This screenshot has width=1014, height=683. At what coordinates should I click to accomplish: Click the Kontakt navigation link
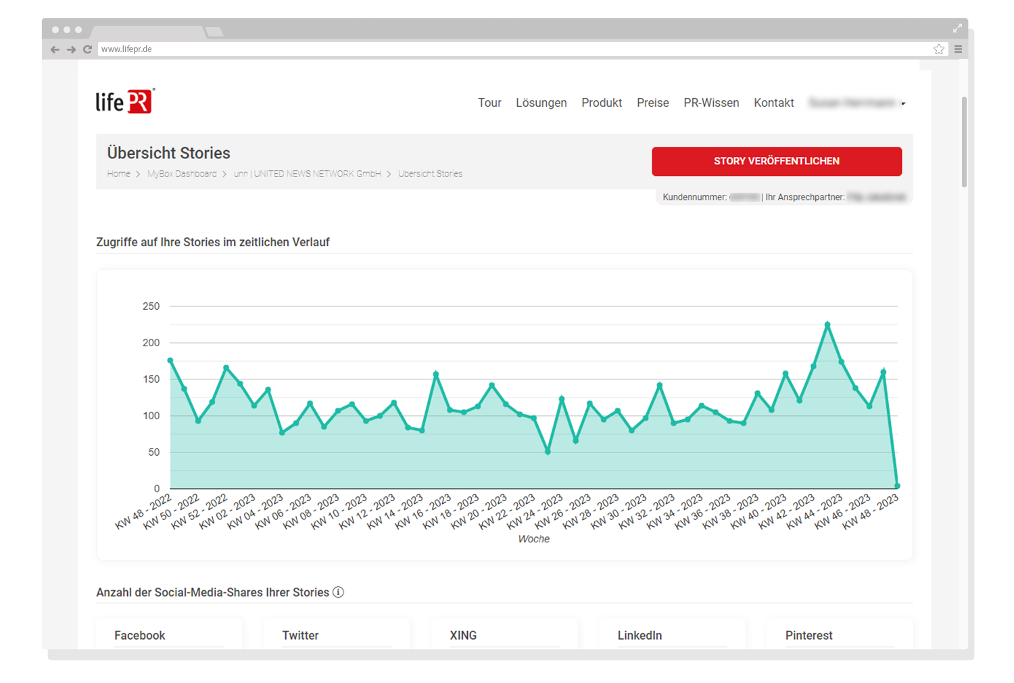pyautogui.click(x=774, y=103)
